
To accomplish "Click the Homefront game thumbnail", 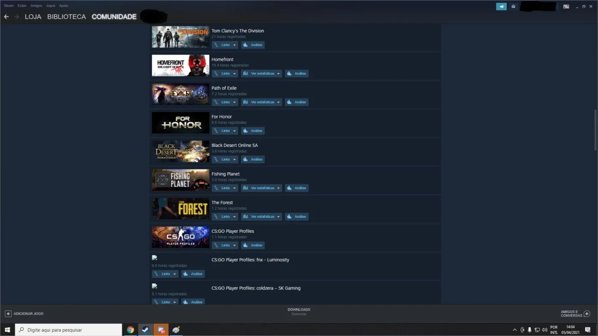I will click(x=181, y=66).
